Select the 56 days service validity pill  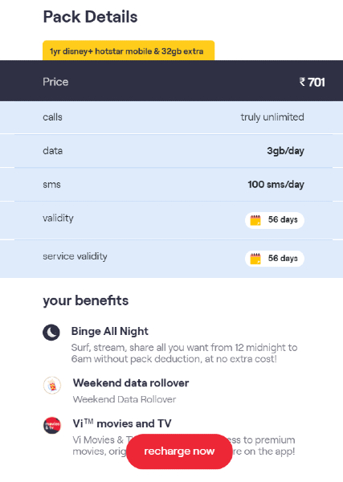[275, 259]
